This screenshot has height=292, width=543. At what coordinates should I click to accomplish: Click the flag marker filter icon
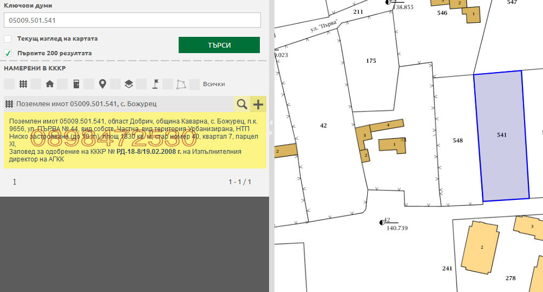[155, 84]
